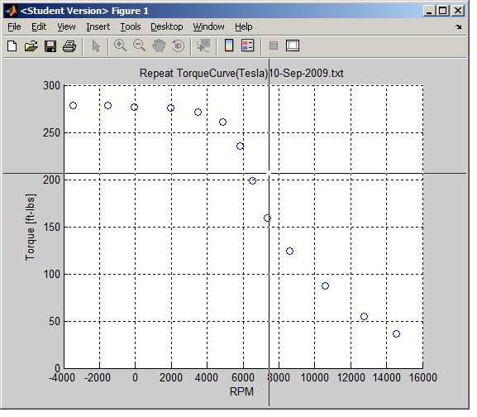This screenshot has width=477, height=417.
Task: Click the New Figure icon
Action: [12, 46]
